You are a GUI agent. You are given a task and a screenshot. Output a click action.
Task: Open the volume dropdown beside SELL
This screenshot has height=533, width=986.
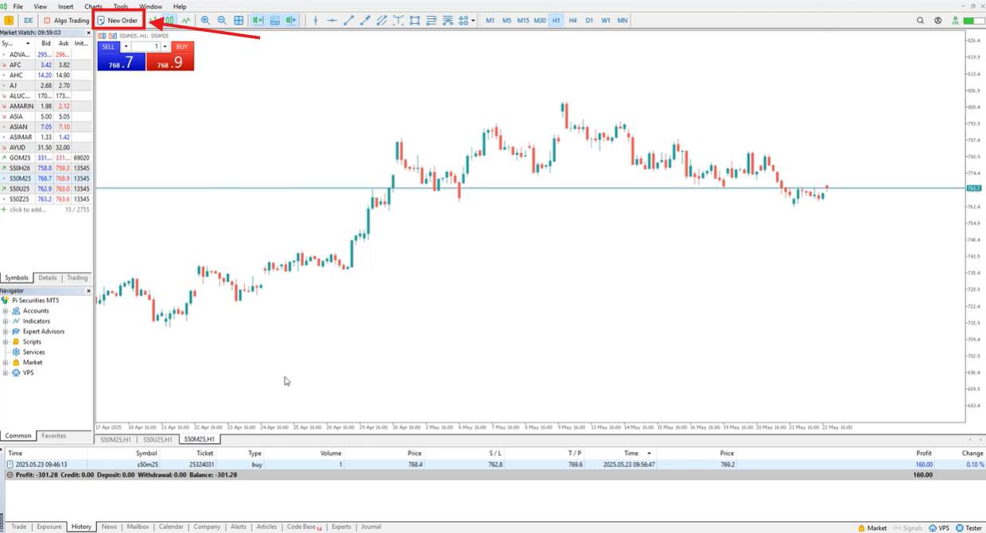pyautogui.click(x=126, y=47)
